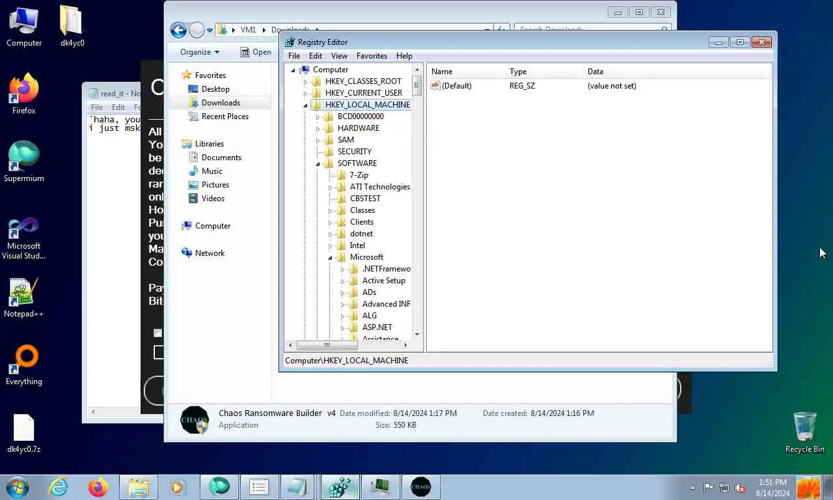Open the Windows Start menu orb
833x500 pixels.
pyautogui.click(x=18, y=486)
